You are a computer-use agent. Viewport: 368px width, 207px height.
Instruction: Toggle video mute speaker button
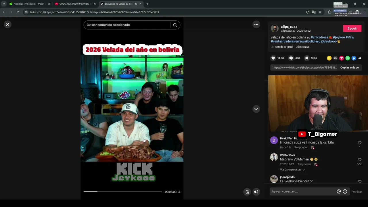click(256, 192)
